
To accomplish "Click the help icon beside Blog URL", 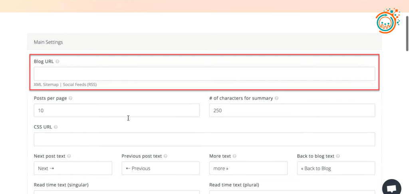I will click(x=58, y=62).
